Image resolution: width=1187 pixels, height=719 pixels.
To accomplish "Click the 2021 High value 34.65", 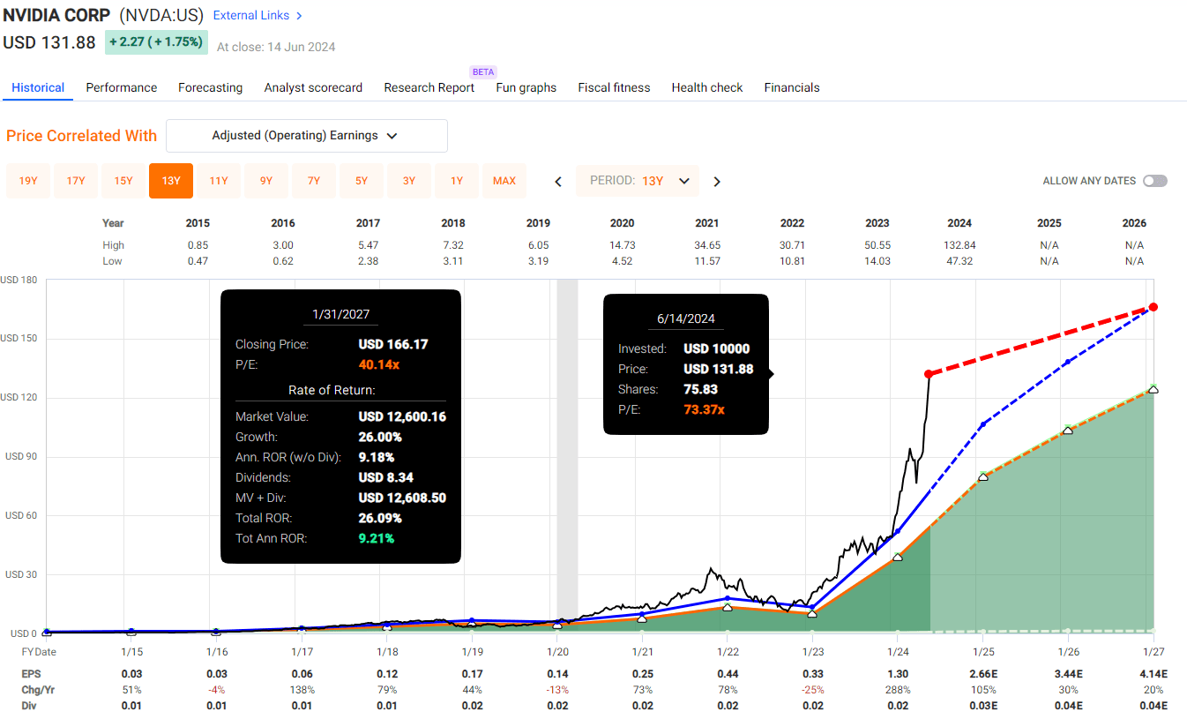I will tap(707, 245).
